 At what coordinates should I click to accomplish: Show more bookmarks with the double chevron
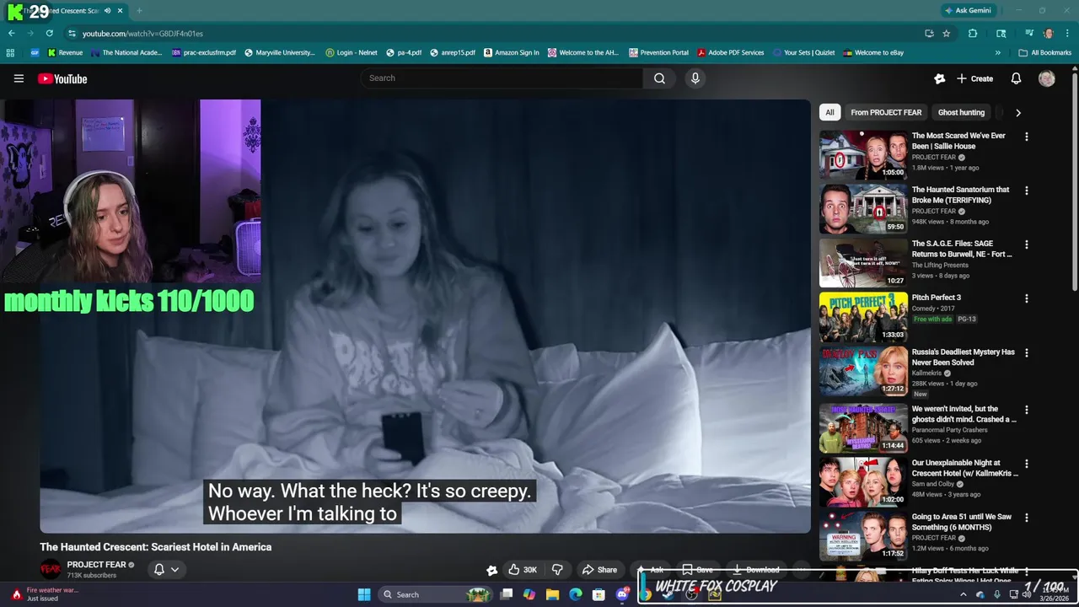pos(998,52)
